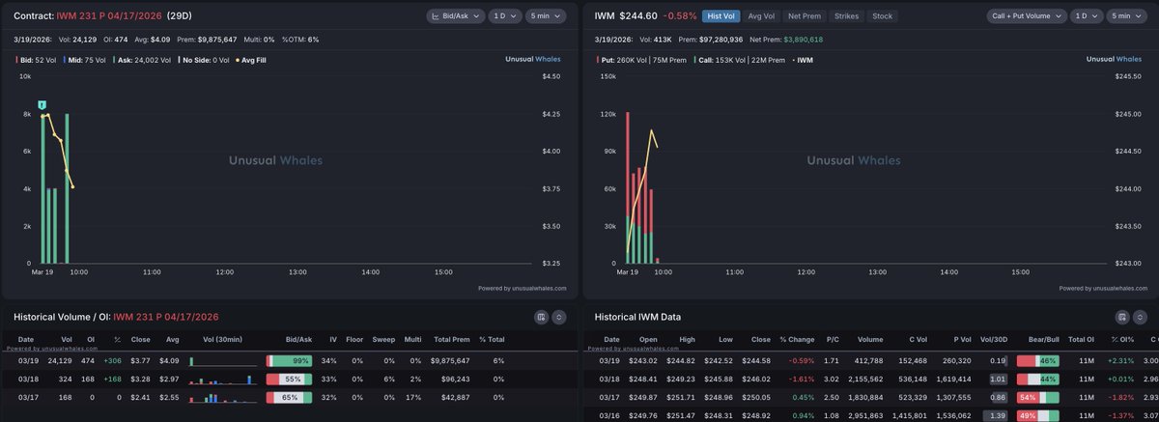This screenshot has width=1159, height=422.
Task: Switch to the Avg Vol tab
Action: [761, 16]
